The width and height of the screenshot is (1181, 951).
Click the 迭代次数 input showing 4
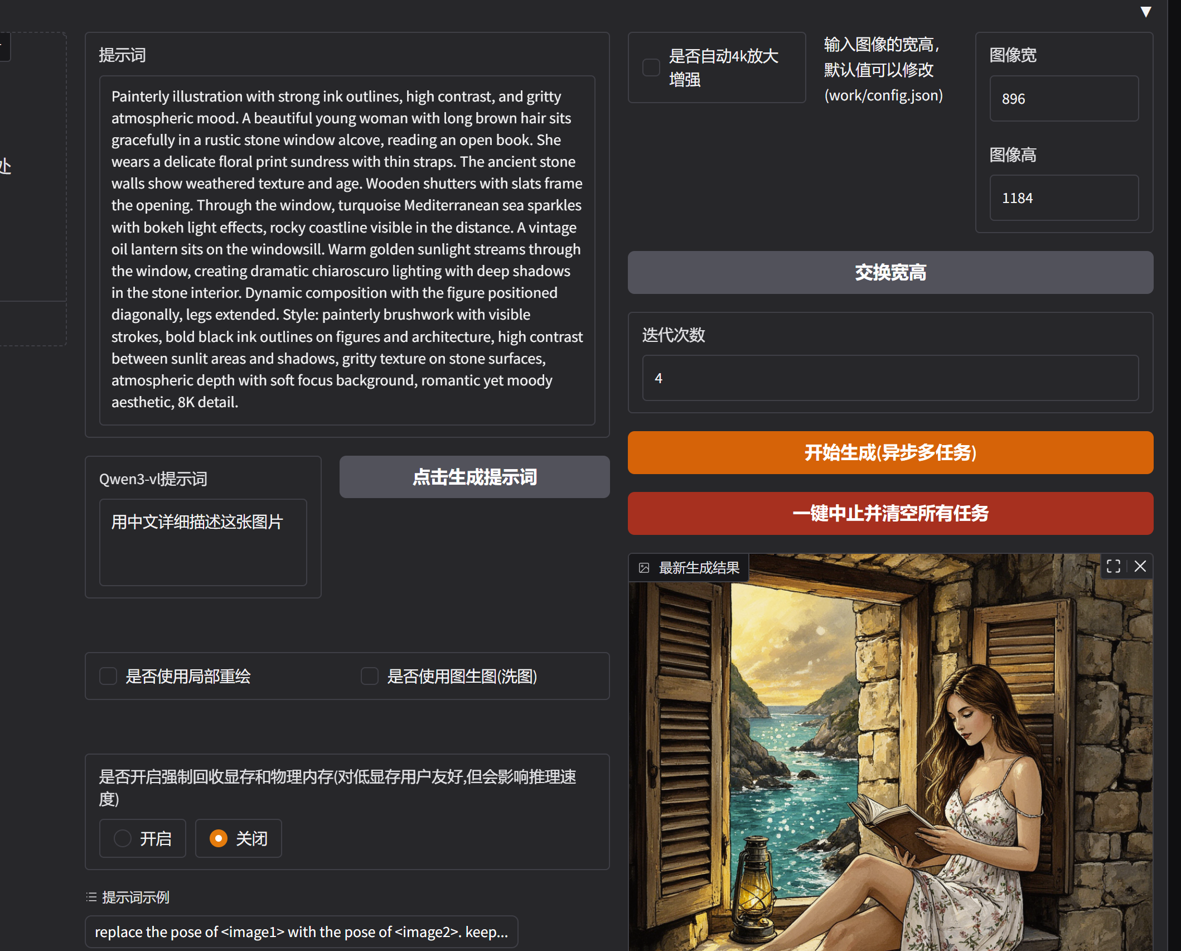click(x=890, y=378)
